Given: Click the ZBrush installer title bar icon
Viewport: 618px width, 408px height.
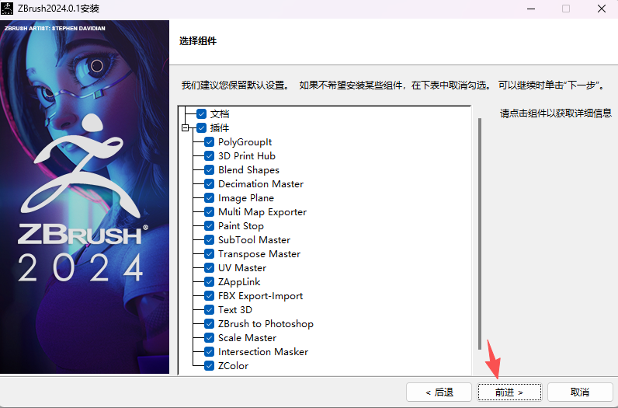Looking at the screenshot, I should (7, 9).
